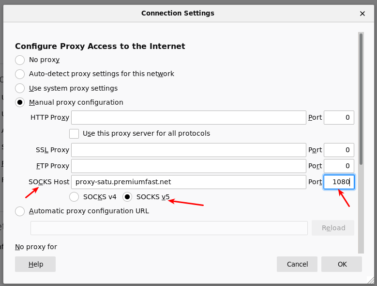Select Manual proxy configuration radio button
The width and height of the screenshot is (377, 286).
tap(20, 103)
